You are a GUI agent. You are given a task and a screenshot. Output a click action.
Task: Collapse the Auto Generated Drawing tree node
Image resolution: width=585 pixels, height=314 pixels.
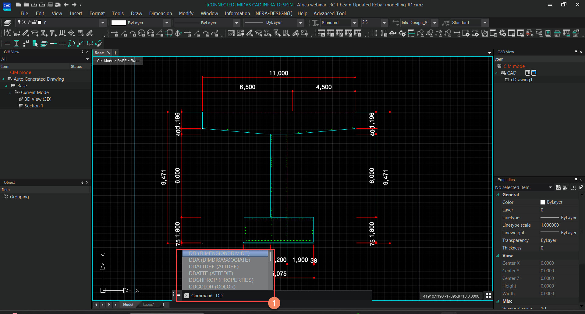pyautogui.click(x=3, y=79)
